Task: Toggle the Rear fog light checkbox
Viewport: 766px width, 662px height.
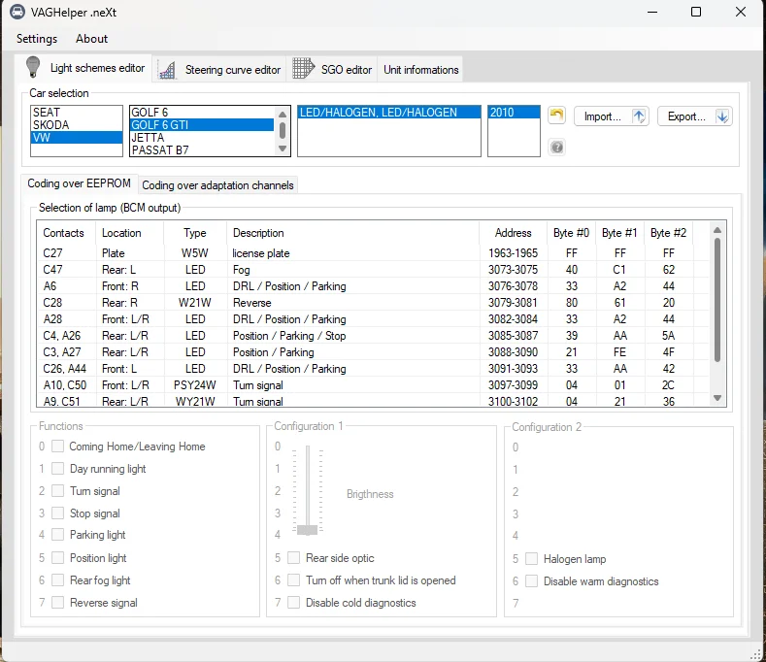Action: pos(58,580)
